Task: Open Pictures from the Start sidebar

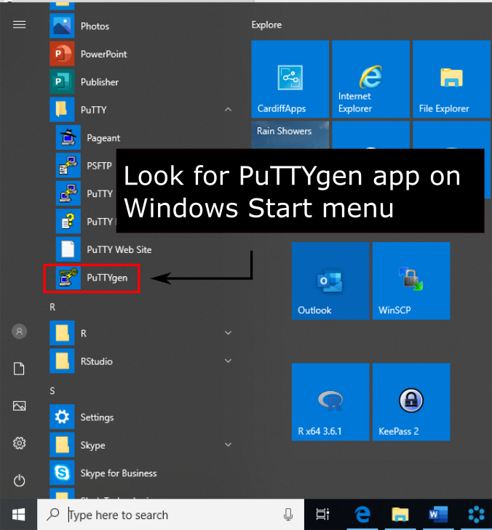Action: 20,406
